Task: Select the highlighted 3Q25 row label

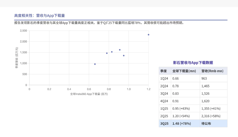Action: (164, 124)
